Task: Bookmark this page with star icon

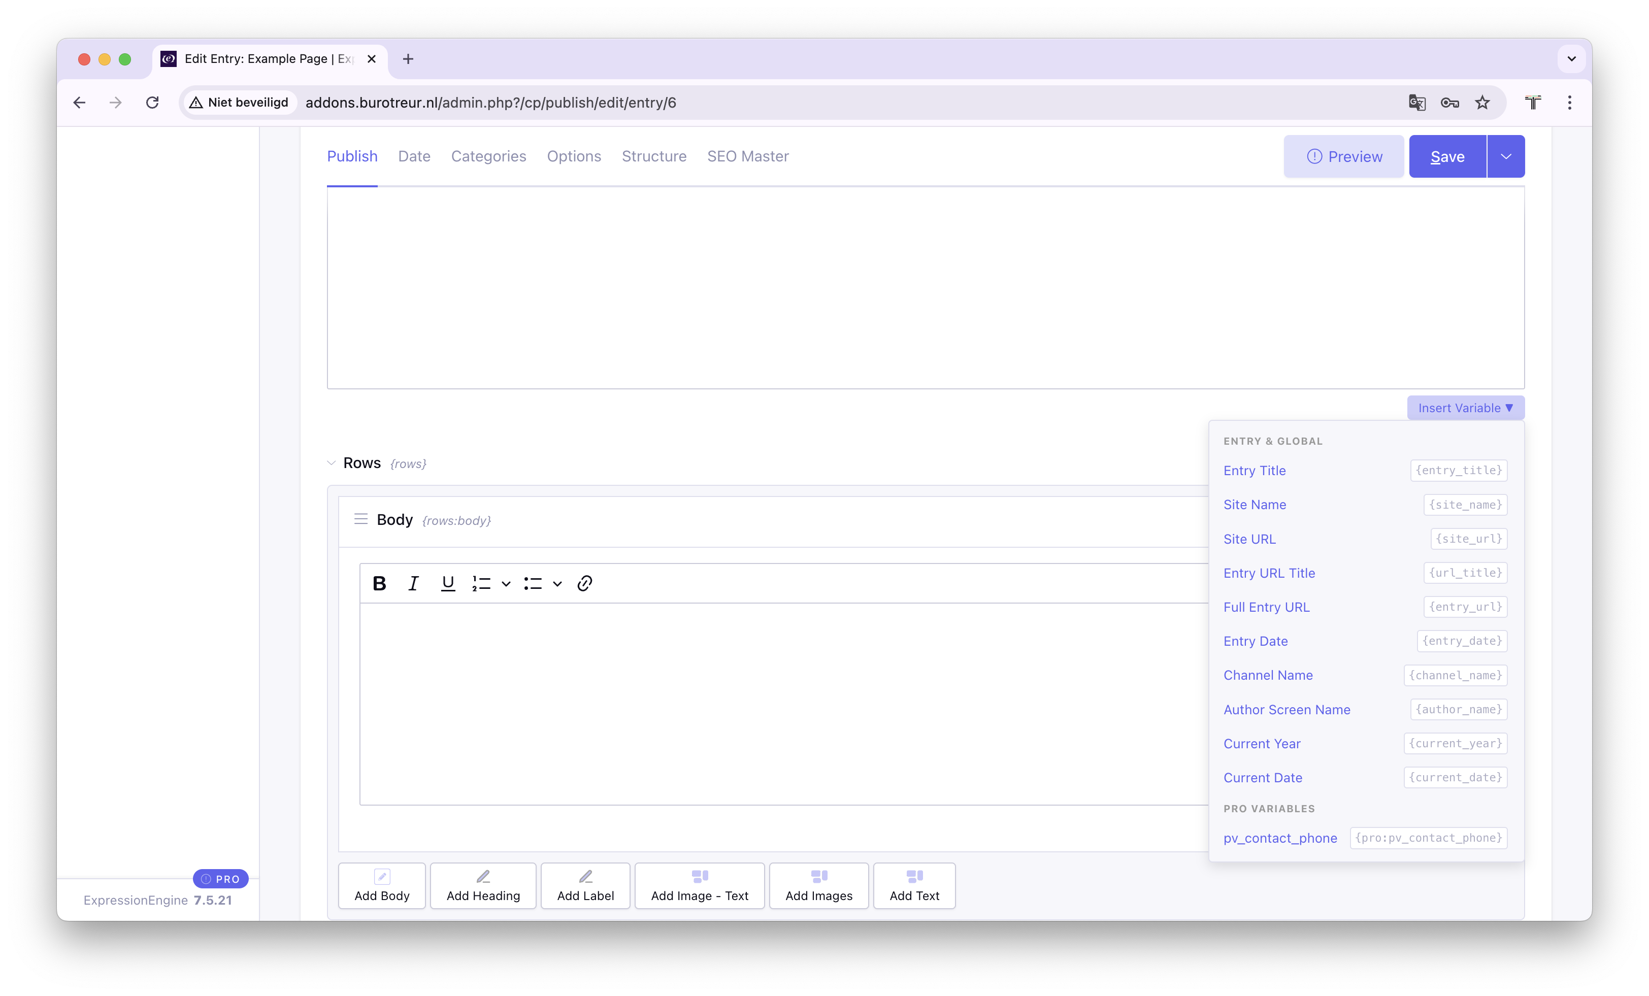Action: click(x=1482, y=103)
